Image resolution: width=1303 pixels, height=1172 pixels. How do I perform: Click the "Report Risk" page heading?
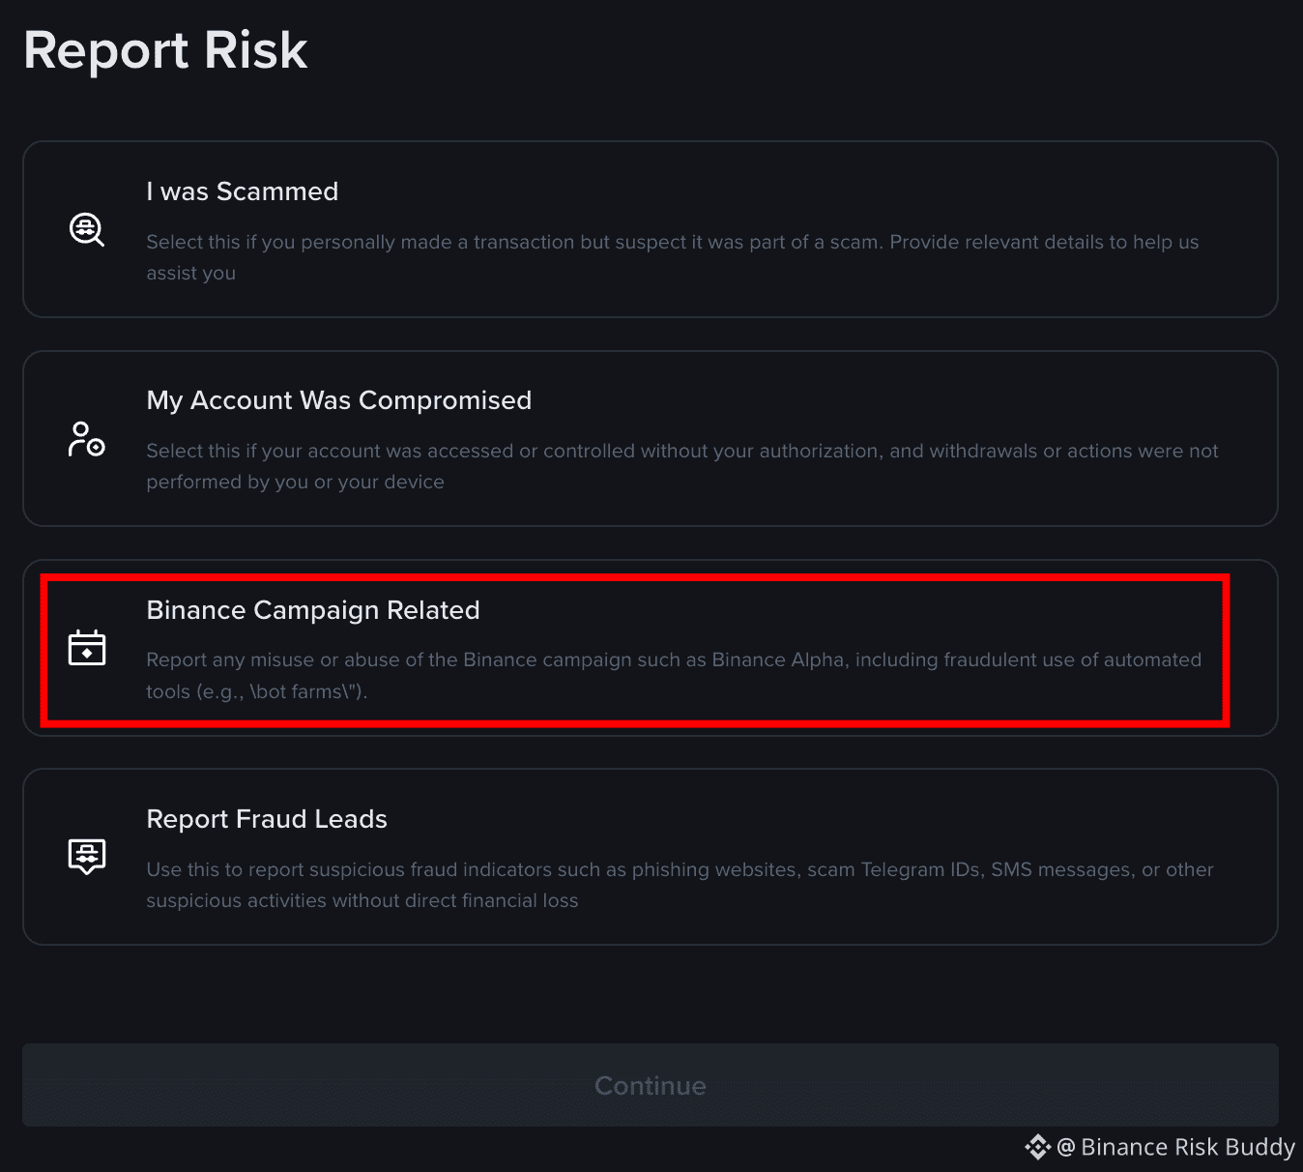click(x=165, y=50)
